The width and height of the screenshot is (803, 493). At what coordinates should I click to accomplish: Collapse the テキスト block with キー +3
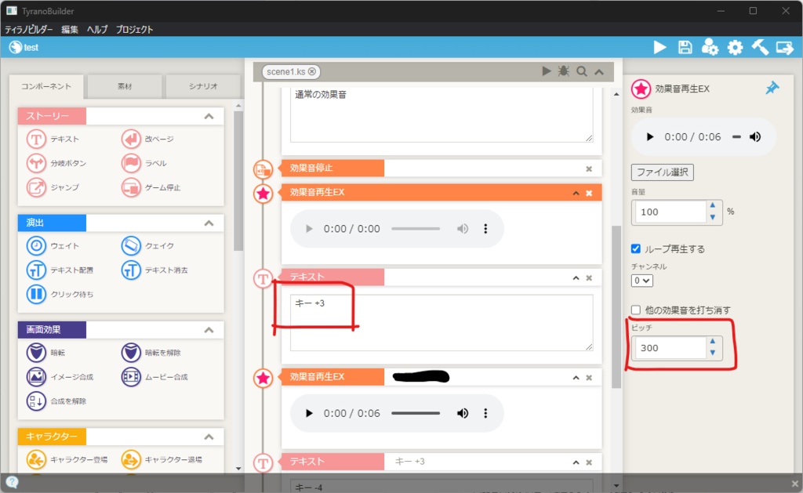click(x=576, y=278)
